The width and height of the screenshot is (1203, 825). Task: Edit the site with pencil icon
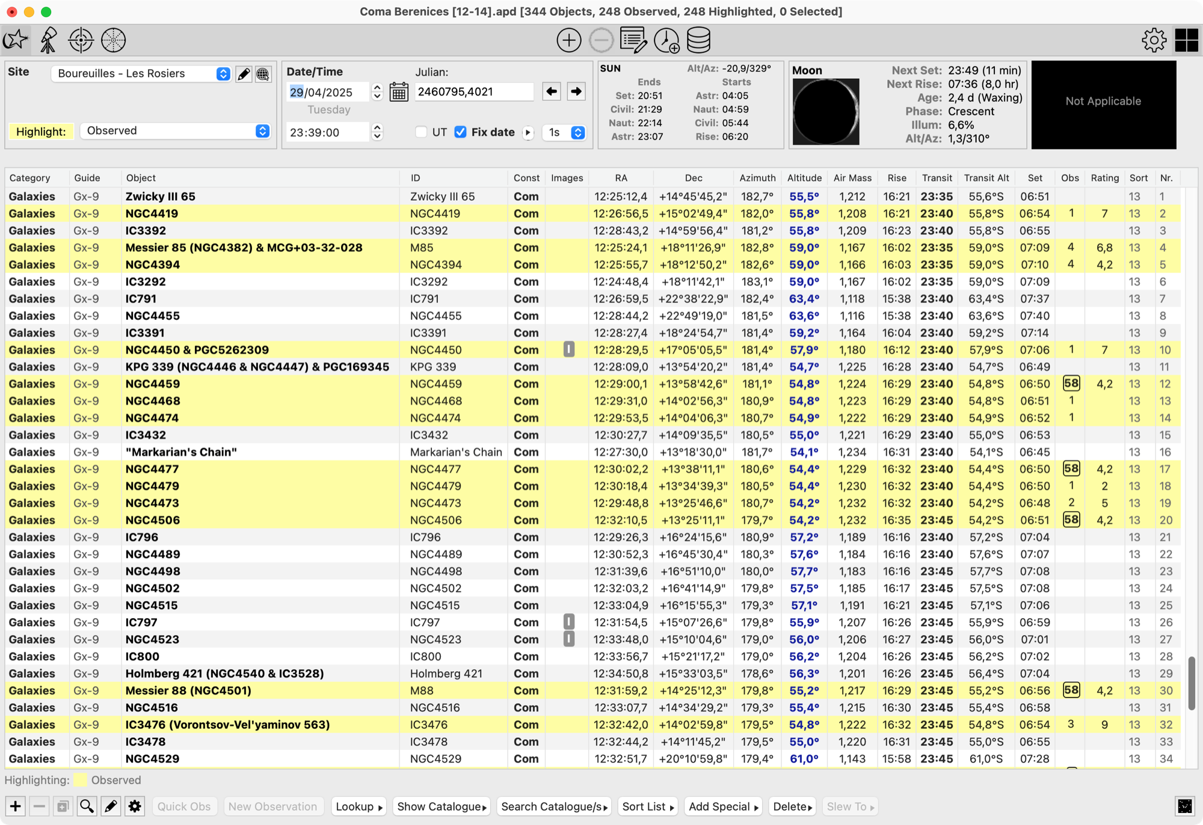pos(244,74)
